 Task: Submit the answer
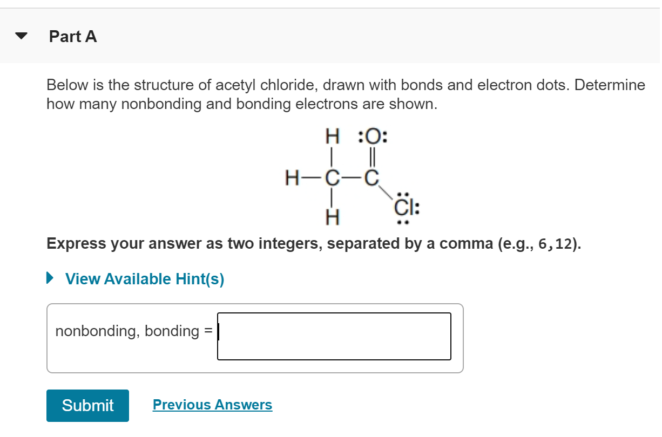pos(87,405)
